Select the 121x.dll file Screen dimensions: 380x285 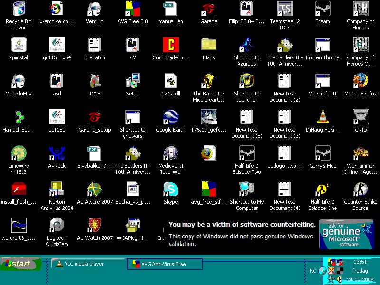pyautogui.click(x=171, y=81)
